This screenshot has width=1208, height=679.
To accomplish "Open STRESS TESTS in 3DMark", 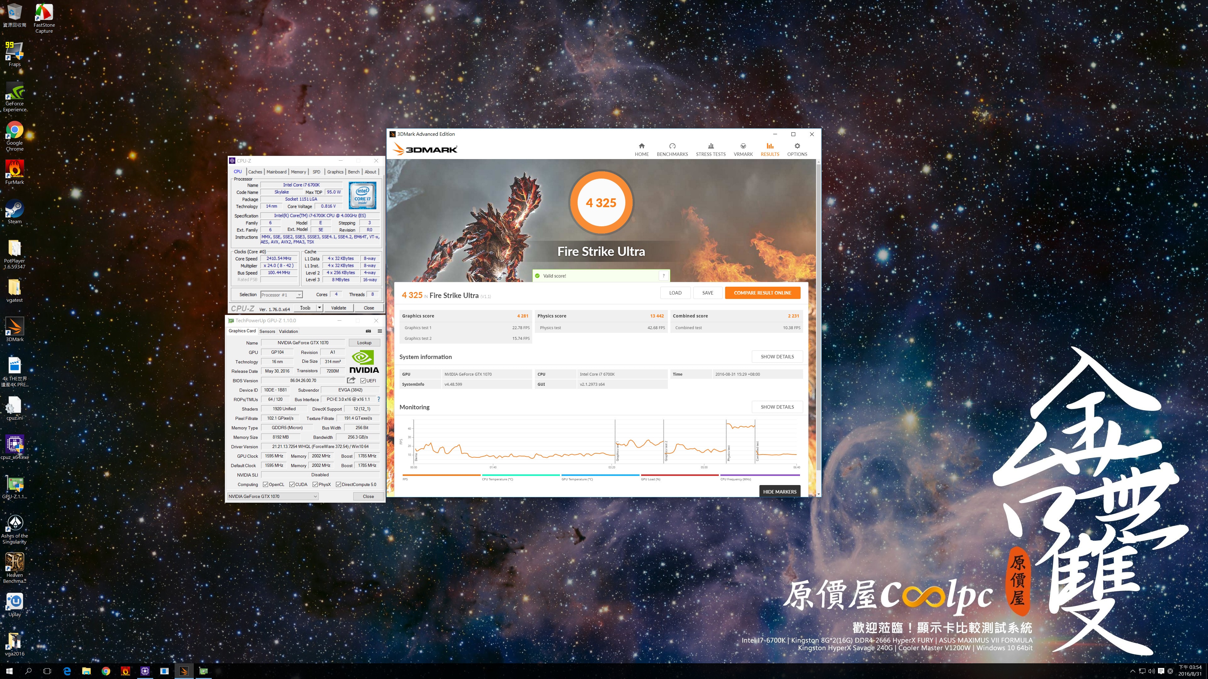I will [710, 150].
